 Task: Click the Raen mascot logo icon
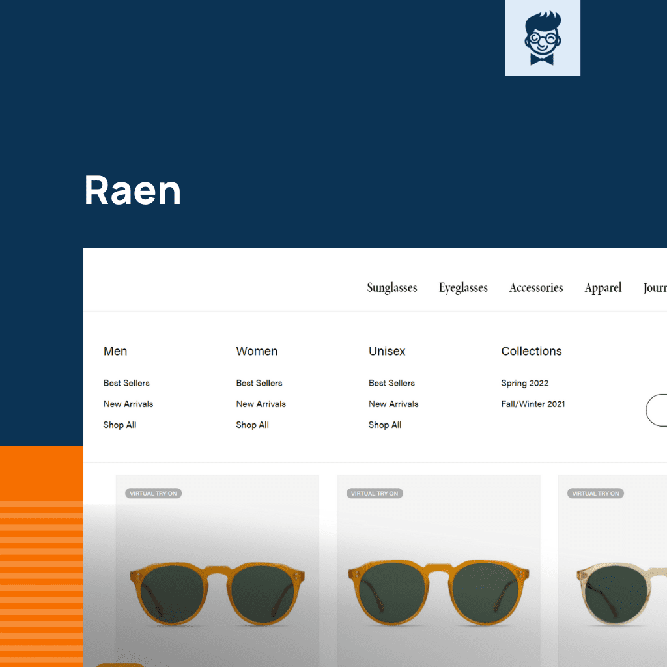543,37
